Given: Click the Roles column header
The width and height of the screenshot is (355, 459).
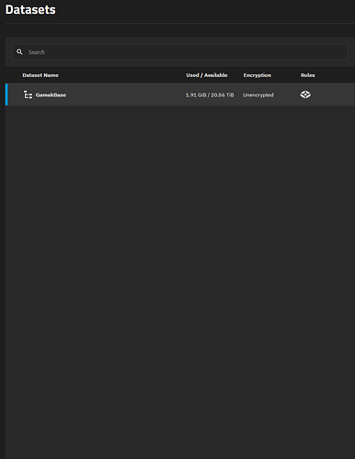Looking at the screenshot, I should (x=307, y=75).
